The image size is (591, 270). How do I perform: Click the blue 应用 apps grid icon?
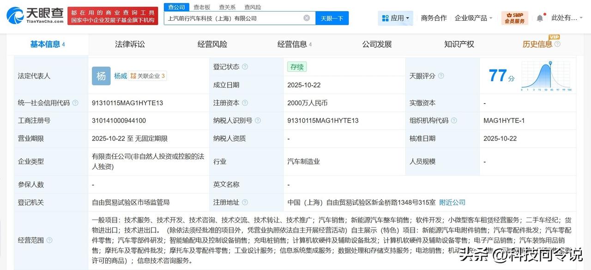point(386,18)
